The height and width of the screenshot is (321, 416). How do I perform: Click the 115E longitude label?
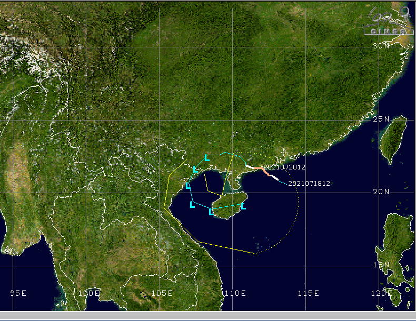point(308,293)
